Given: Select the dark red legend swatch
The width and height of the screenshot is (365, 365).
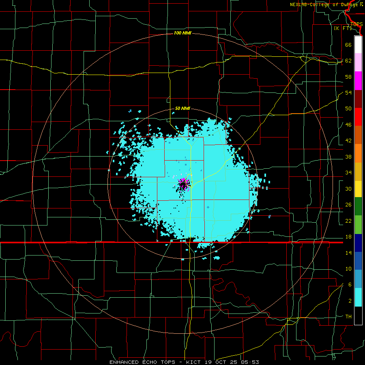Looking at the screenshot, I should pos(358,99).
